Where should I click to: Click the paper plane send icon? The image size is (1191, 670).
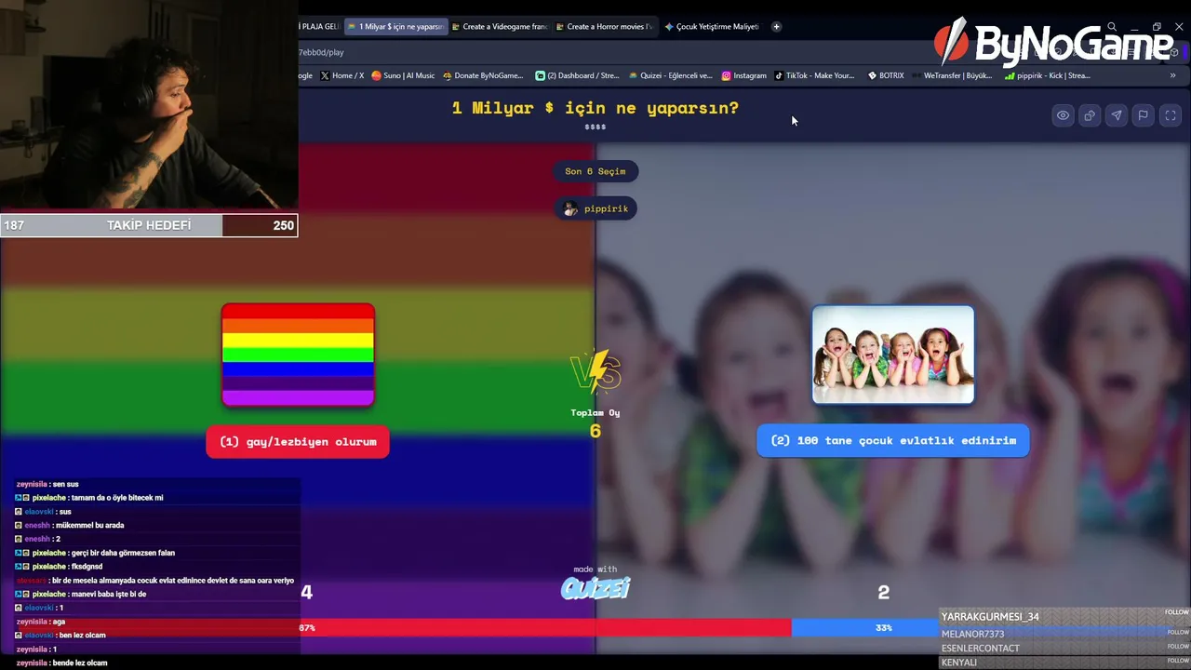(x=1117, y=115)
